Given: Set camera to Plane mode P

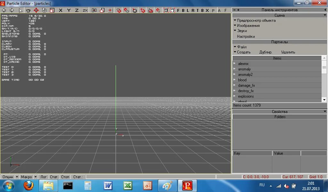Looking at the screenshot, I should point(213,10).
